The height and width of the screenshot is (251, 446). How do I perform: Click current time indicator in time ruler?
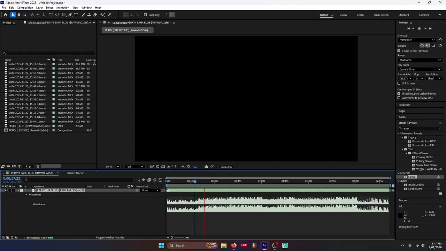pos(195,181)
